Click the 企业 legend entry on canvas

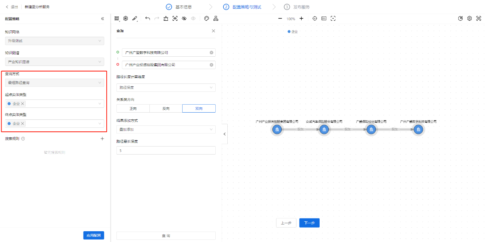[x=293, y=32]
